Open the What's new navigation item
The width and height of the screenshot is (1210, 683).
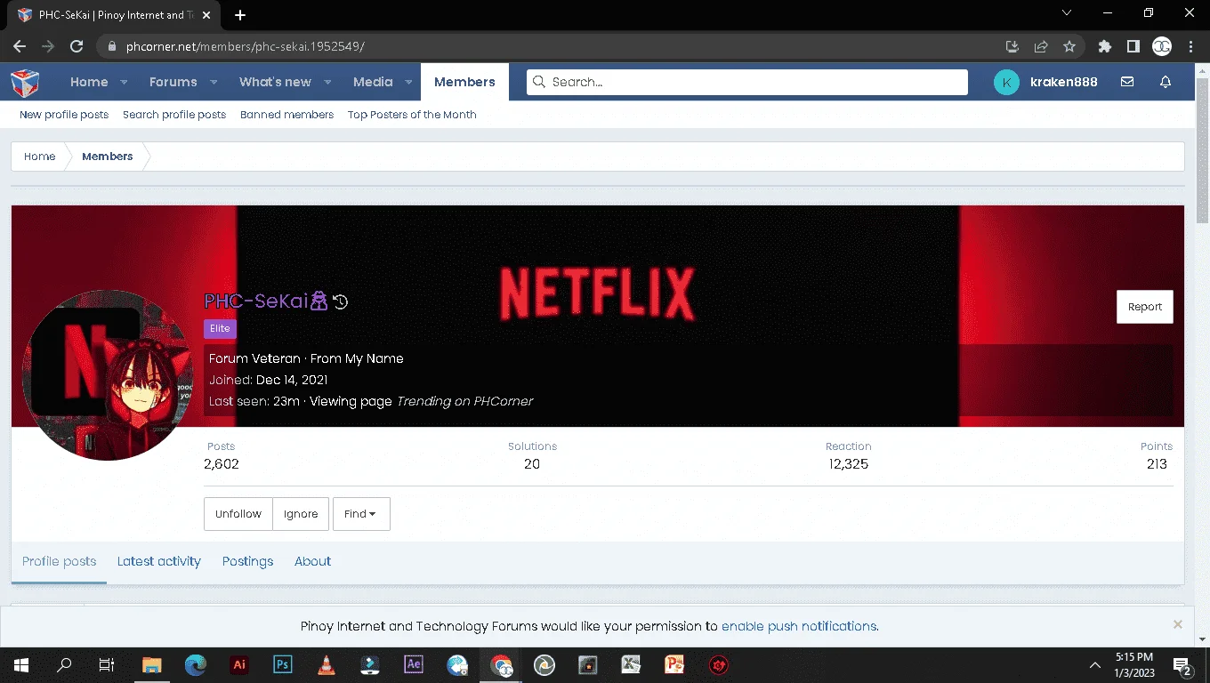[275, 82]
